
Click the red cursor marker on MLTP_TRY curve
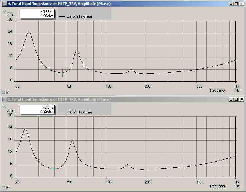(63, 73)
